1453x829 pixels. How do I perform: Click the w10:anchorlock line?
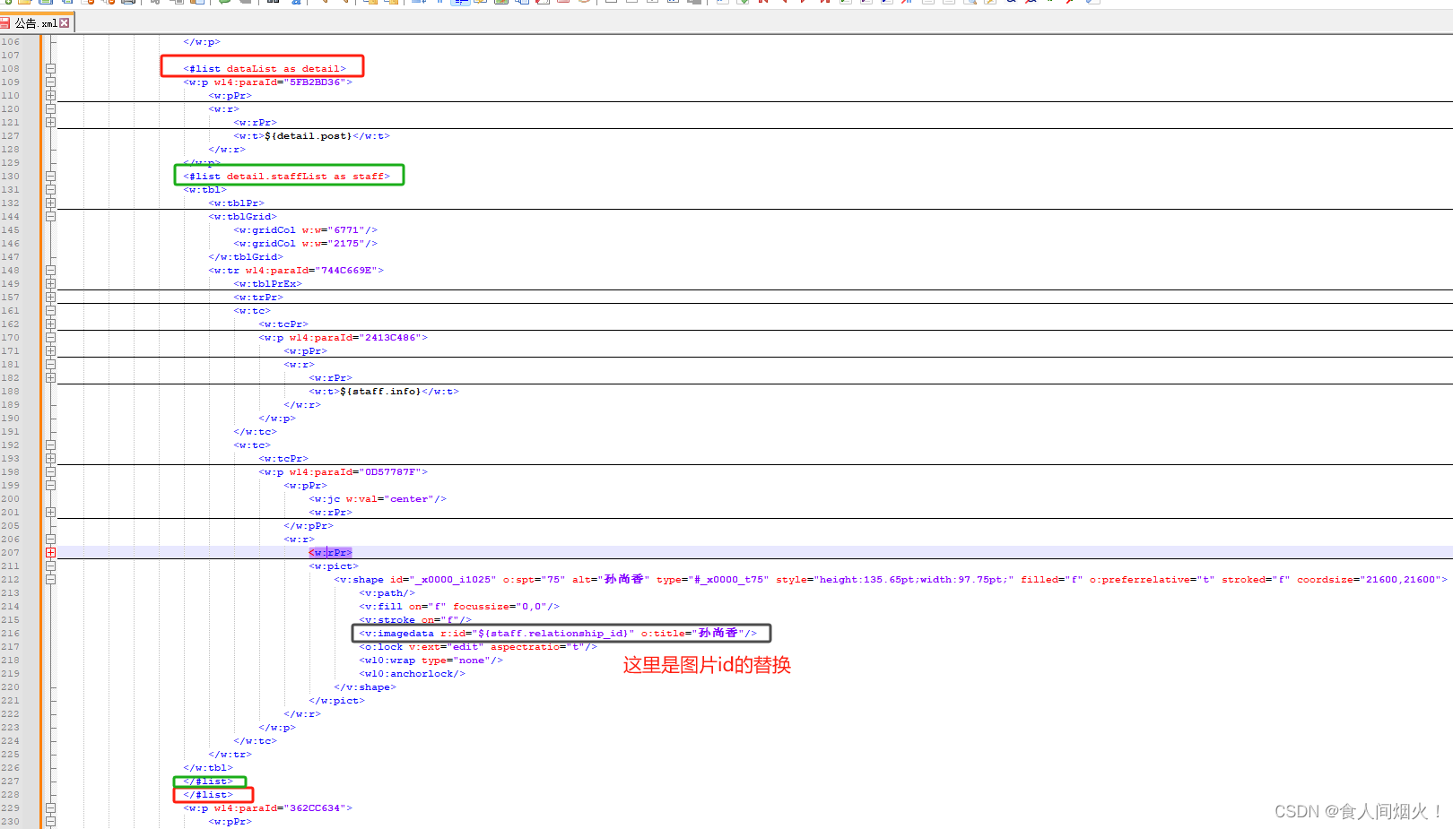(x=413, y=674)
